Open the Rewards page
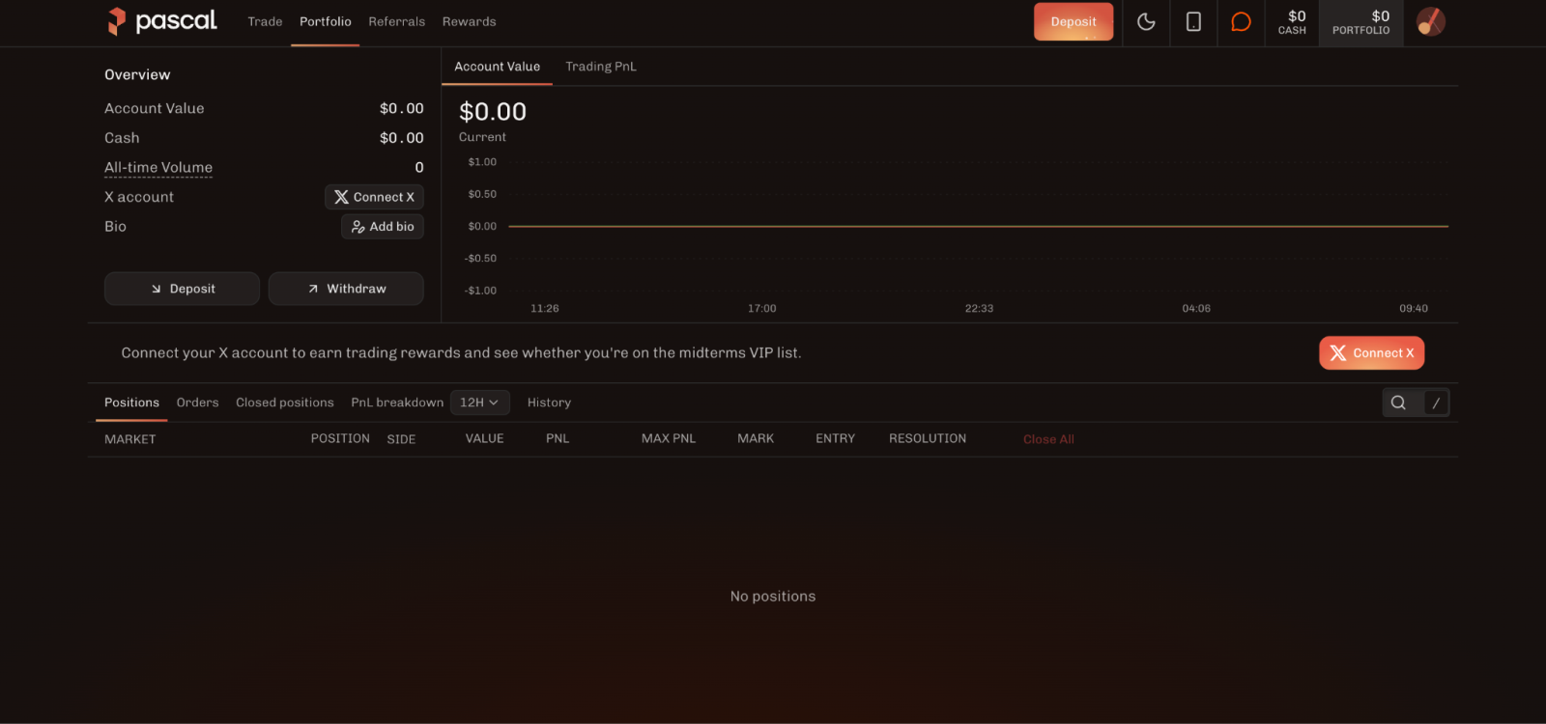 469,21
